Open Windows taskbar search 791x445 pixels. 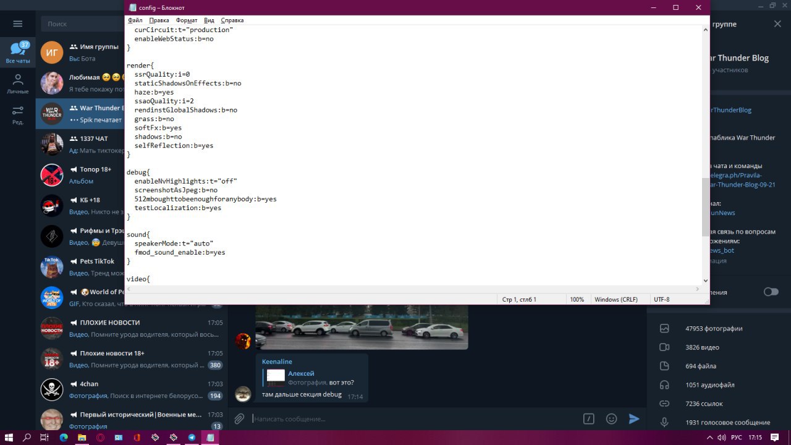27,437
